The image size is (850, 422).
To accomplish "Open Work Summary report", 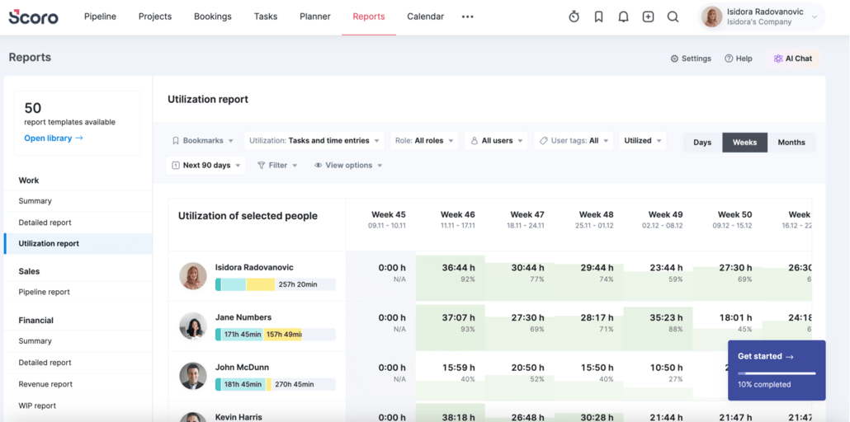I will tap(78, 201).
